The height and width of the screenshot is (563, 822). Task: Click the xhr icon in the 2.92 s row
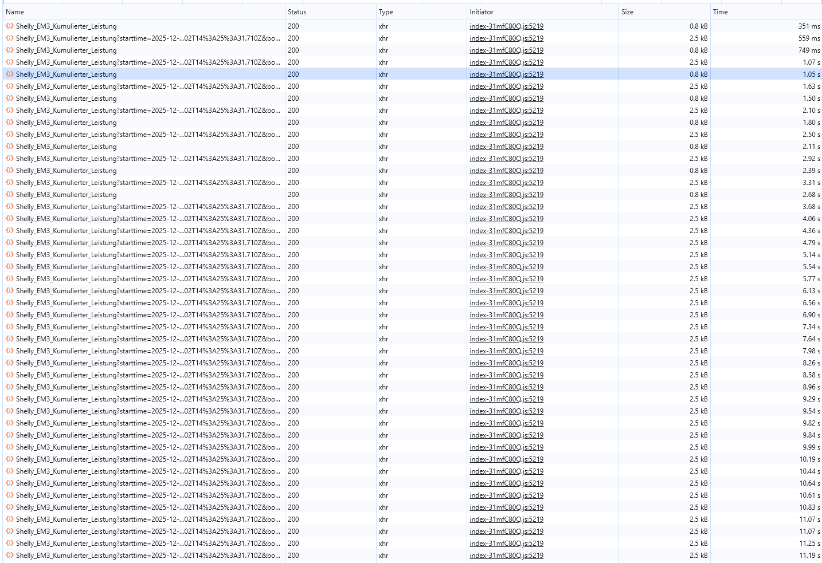(10, 159)
